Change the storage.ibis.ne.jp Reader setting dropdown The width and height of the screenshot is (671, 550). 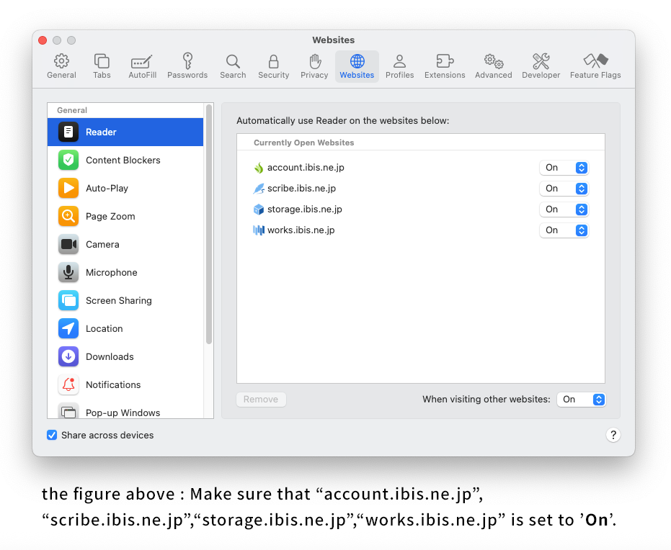pos(564,209)
